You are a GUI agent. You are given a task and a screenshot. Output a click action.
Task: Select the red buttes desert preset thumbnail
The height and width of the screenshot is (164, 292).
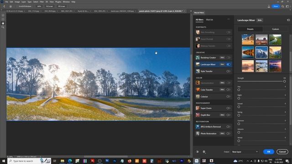261,40
